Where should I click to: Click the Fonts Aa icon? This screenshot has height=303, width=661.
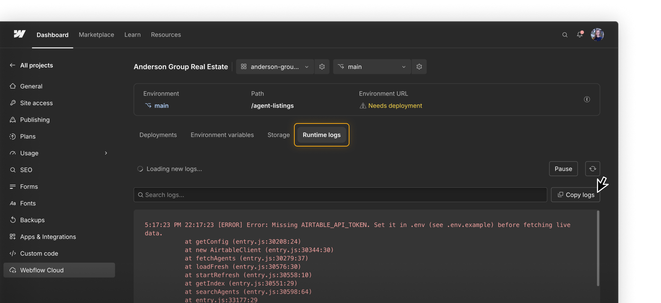point(13,203)
